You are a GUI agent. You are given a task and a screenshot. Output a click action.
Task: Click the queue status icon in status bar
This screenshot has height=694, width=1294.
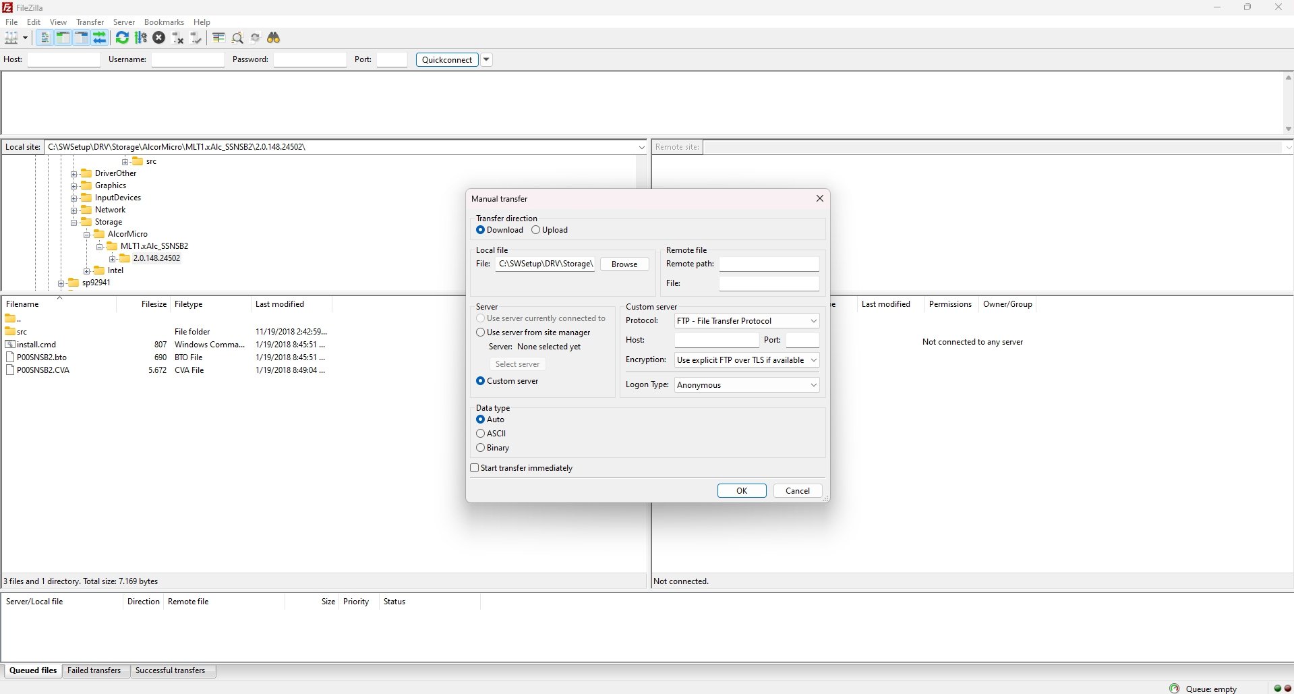1175,689
